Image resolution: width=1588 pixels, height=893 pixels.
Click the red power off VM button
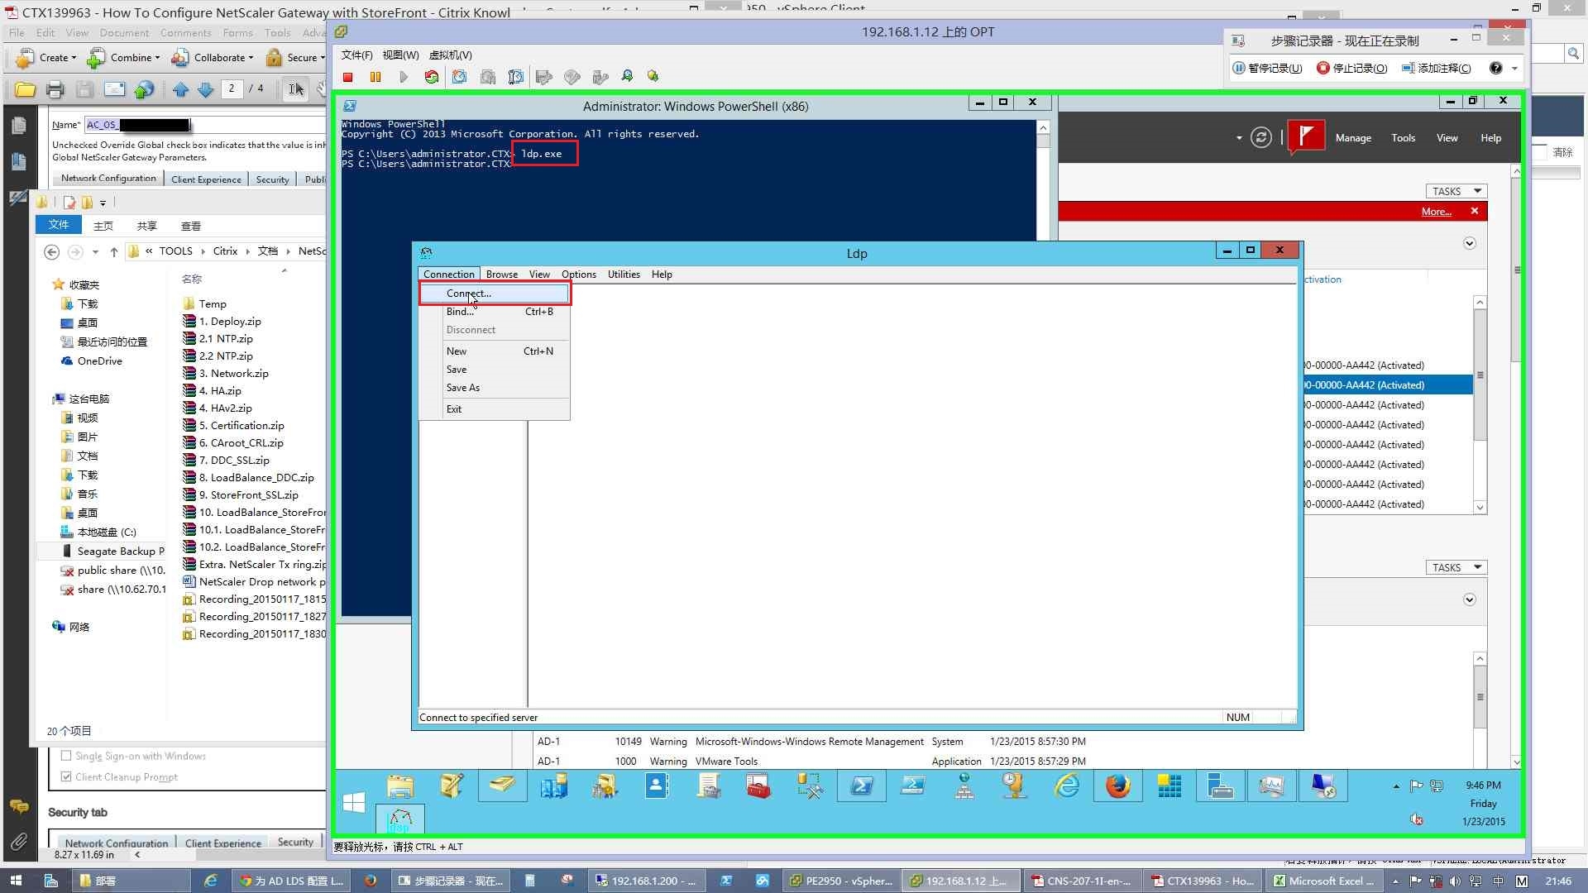(348, 77)
